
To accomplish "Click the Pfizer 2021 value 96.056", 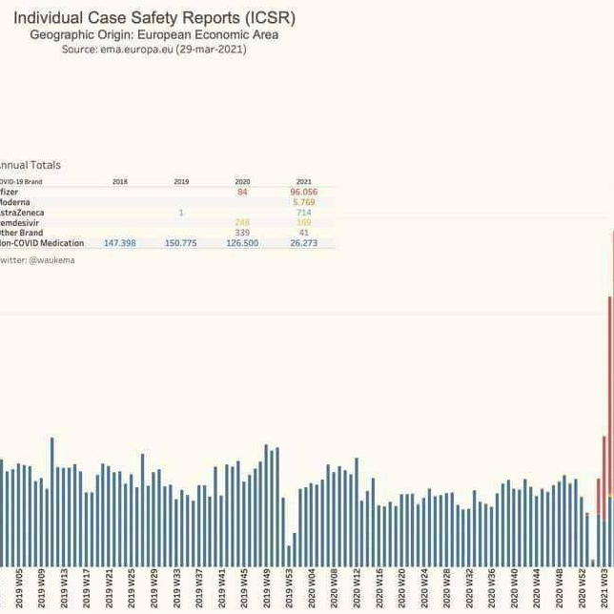I will pyautogui.click(x=303, y=193).
